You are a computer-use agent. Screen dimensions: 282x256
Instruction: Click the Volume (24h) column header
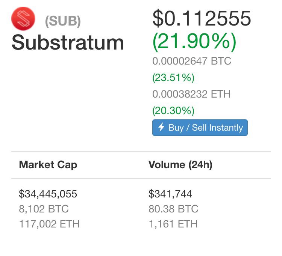pos(180,165)
